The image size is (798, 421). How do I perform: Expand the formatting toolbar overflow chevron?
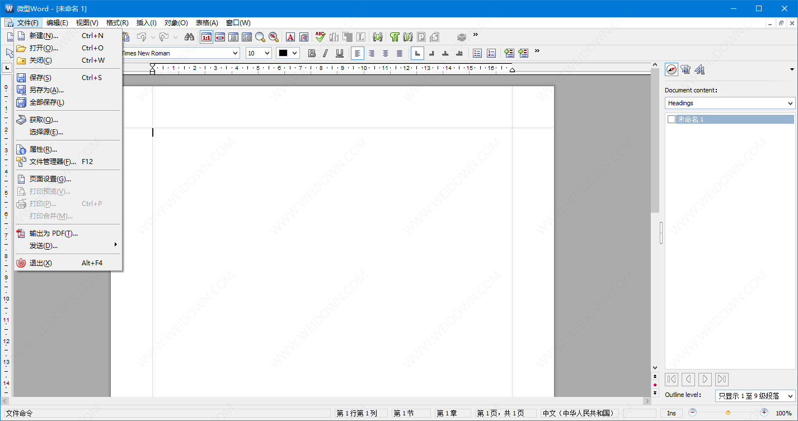(x=537, y=51)
